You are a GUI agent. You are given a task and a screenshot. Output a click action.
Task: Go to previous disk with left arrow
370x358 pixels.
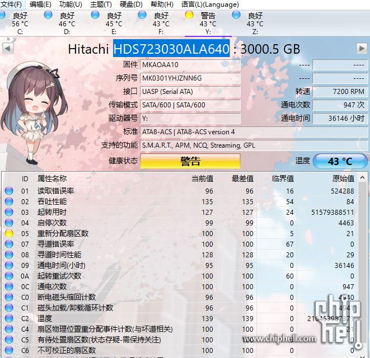[x=8, y=49]
